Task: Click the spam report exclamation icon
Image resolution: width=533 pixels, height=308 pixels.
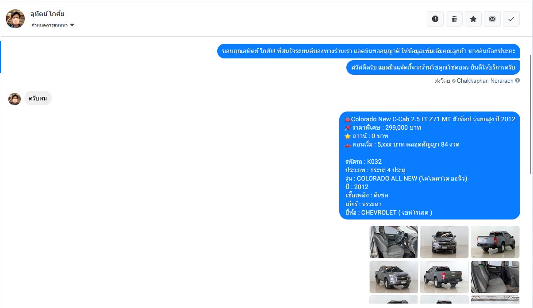Action: tap(435, 19)
